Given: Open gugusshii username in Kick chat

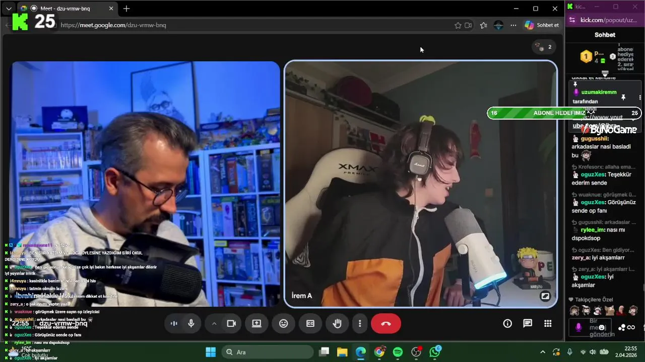Looking at the screenshot, I should tap(595, 139).
